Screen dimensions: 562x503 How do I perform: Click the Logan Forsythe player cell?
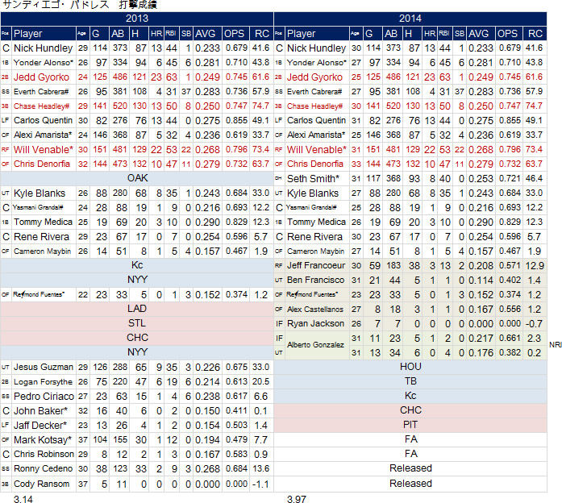pos(44,381)
